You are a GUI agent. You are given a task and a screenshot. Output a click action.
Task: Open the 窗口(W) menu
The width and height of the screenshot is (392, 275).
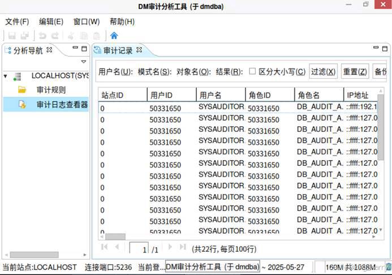87,22
